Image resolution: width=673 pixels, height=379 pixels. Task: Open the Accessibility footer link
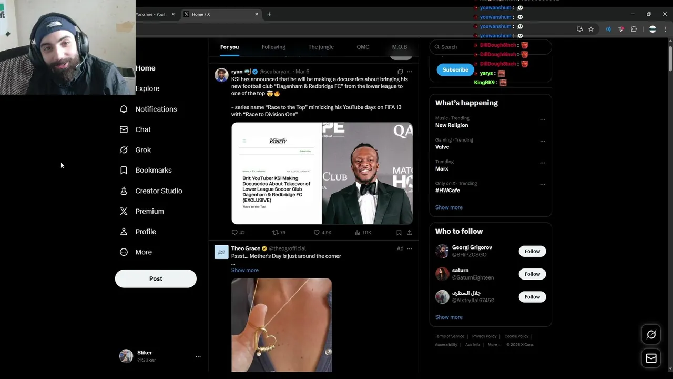pos(446,345)
